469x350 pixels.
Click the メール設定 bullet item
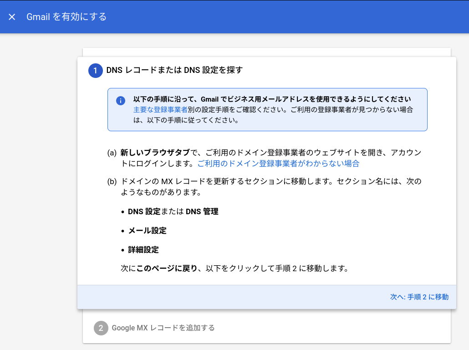coord(147,231)
